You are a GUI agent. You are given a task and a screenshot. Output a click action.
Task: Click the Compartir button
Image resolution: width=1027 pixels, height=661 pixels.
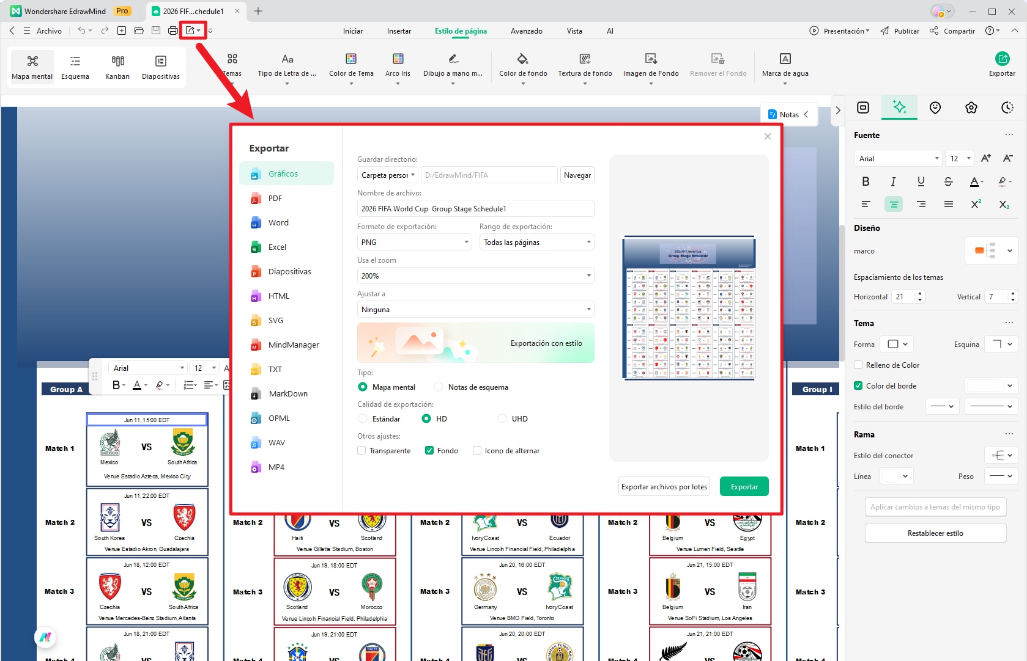[952, 31]
